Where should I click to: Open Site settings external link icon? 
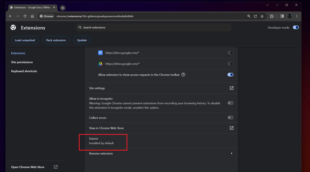click(232, 88)
